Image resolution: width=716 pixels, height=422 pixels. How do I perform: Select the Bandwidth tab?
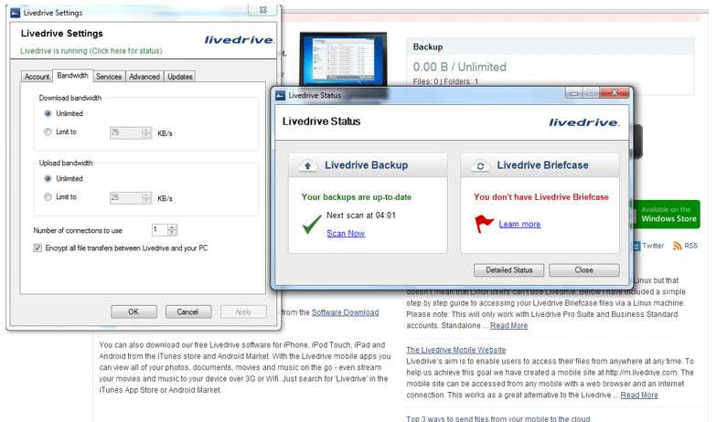point(72,76)
